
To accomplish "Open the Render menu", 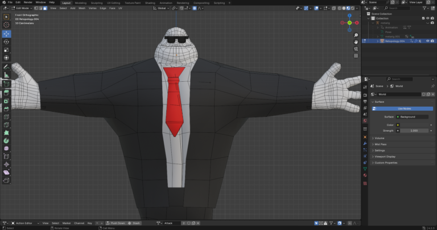I will [x=27, y=2].
